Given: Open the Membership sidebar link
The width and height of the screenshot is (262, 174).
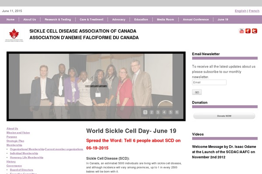Looking at the screenshot, I should coord(14,145).
